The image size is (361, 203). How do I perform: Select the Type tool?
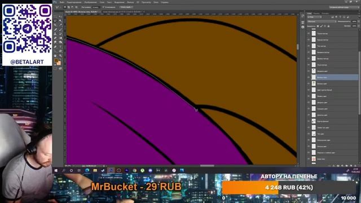tap(60, 47)
